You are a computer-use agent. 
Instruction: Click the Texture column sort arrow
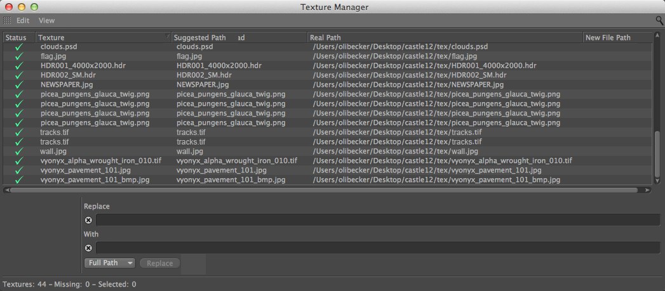point(167,37)
